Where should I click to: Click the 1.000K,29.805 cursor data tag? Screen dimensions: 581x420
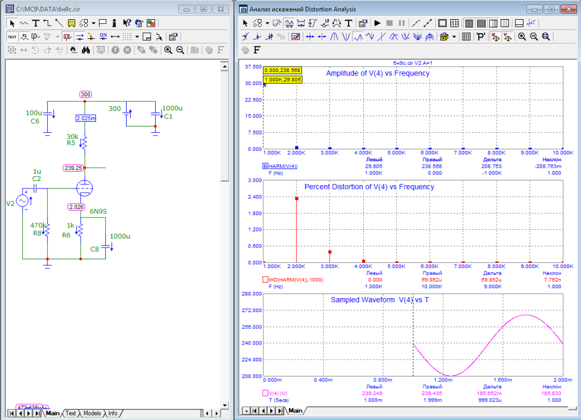pyautogui.click(x=282, y=79)
